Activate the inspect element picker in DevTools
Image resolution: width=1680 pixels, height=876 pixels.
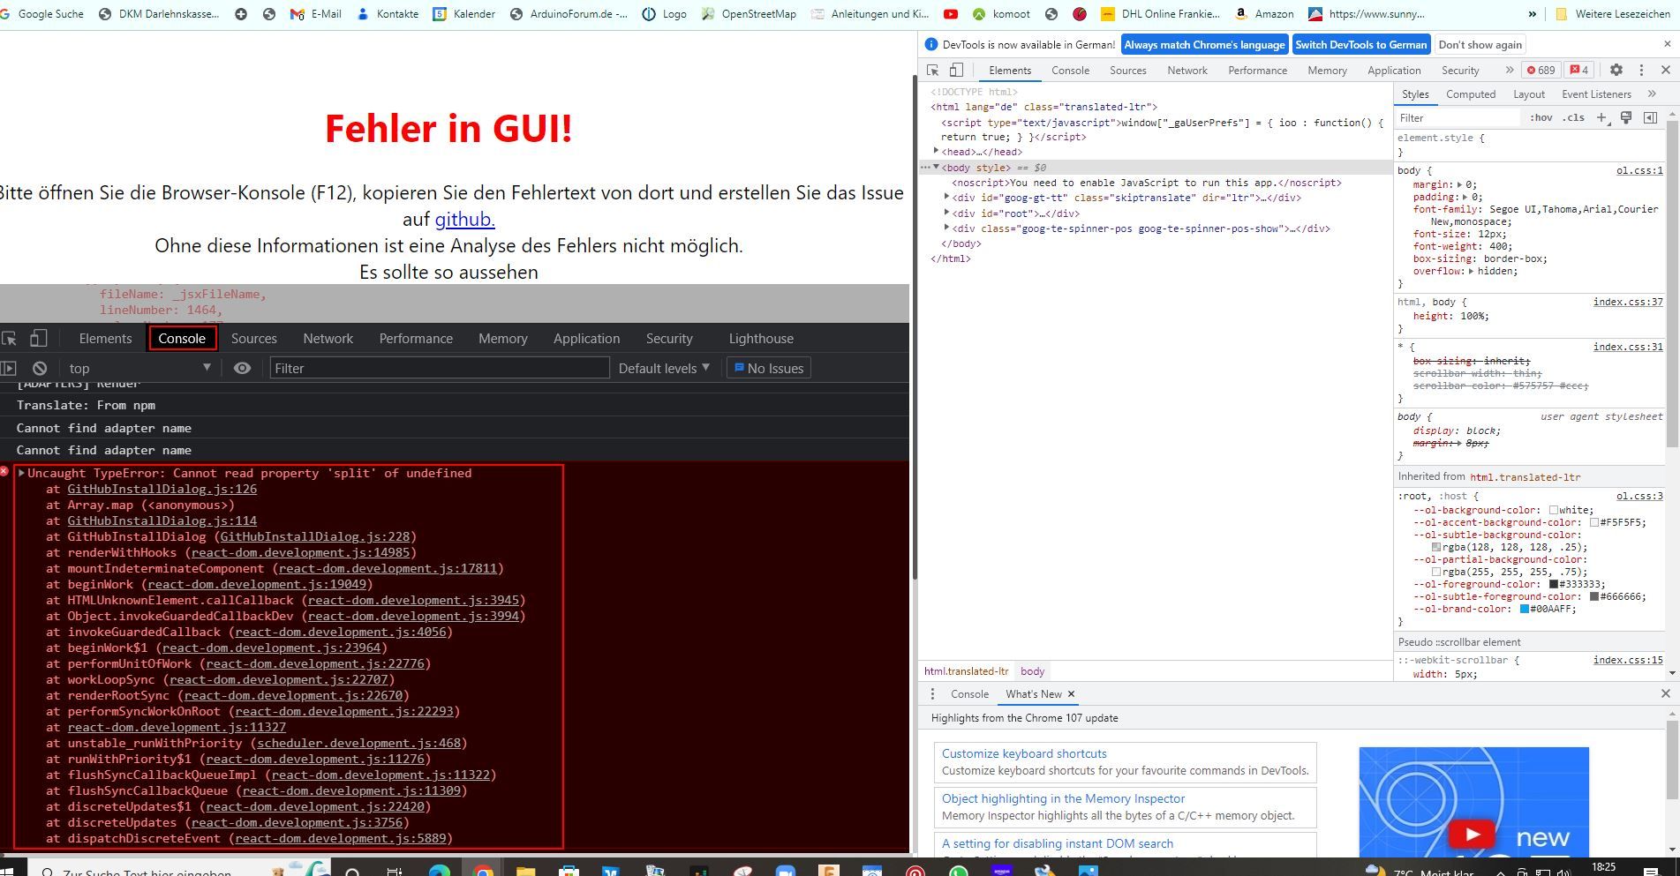pyautogui.click(x=932, y=71)
